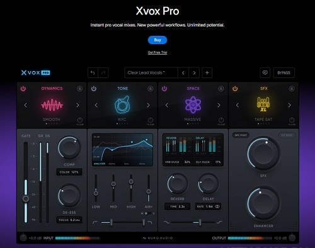This screenshot has width=315, height=248.
Task: Click the SPACE module header
Action: pos(193,89)
